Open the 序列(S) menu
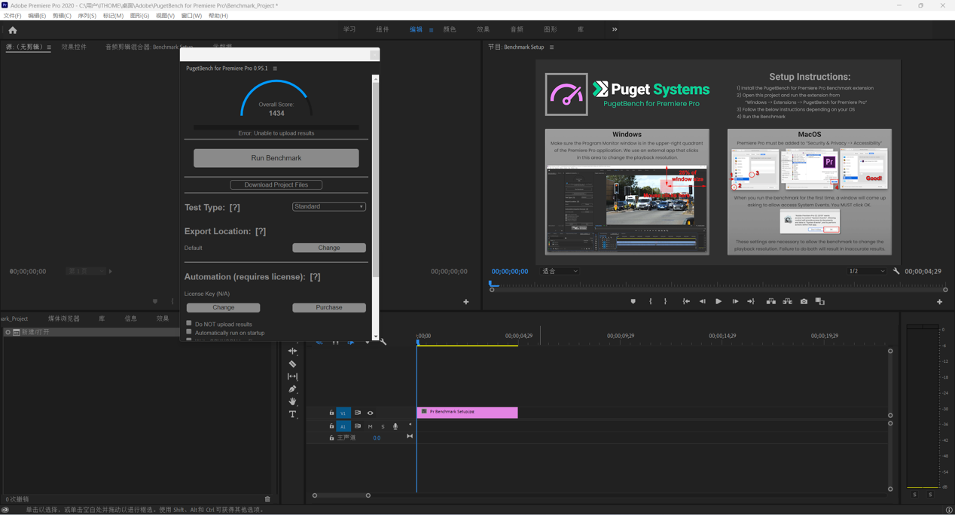 click(x=87, y=16)
